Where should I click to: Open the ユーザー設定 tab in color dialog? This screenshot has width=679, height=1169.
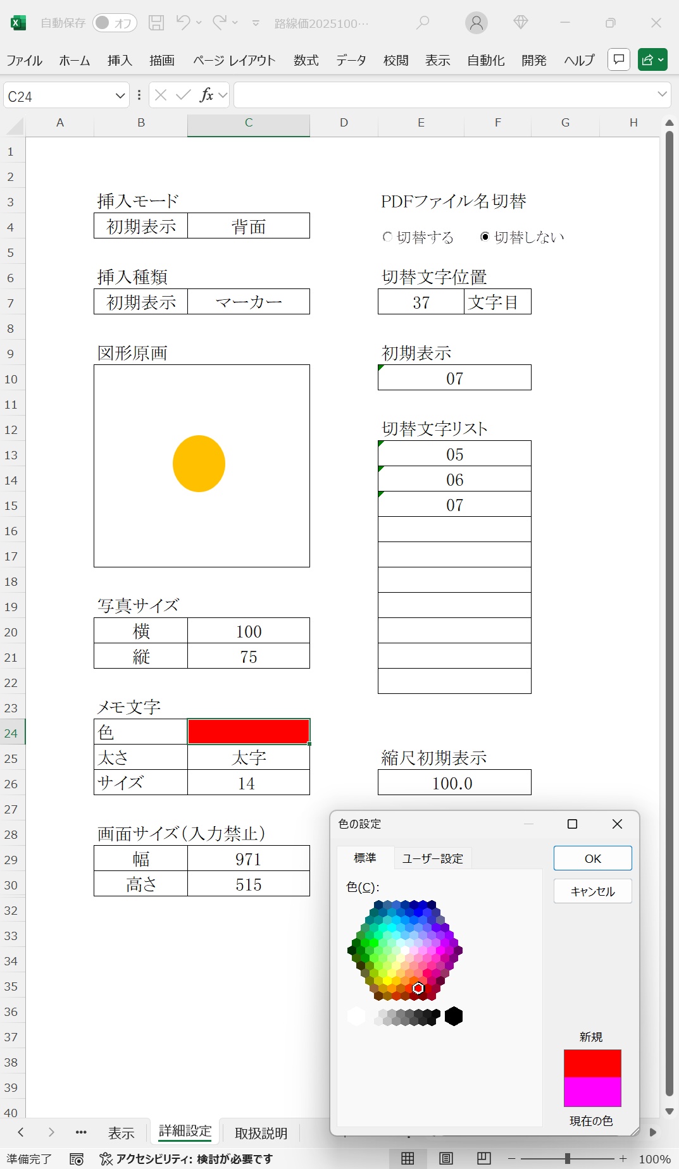point(433,858)
